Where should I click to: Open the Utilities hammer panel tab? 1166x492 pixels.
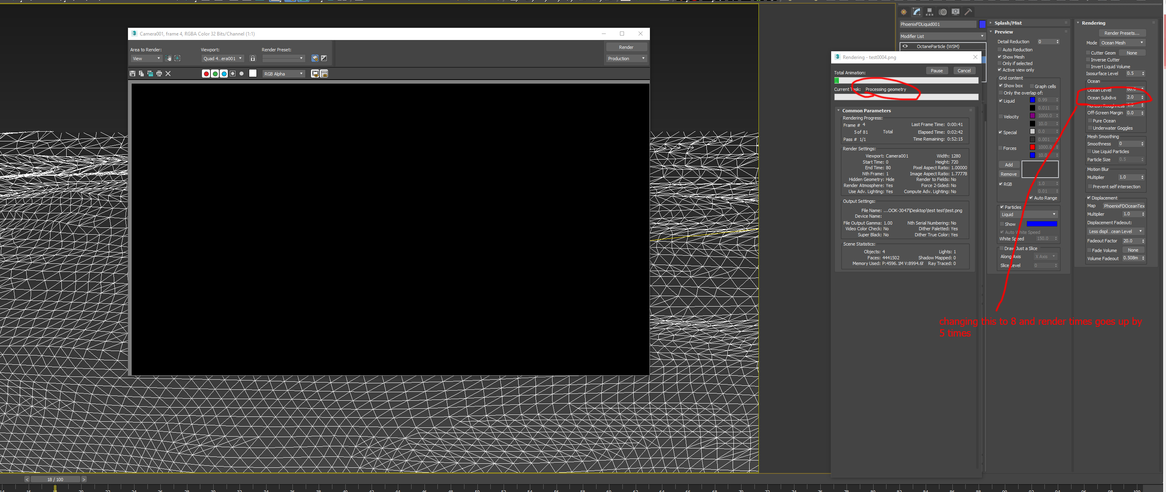pos(968,12)
